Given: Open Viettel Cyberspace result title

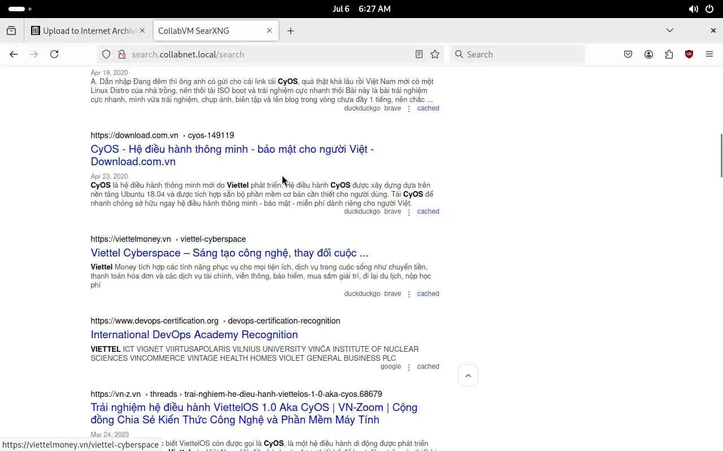Looking at the screenshot, I should click(229, 253).
